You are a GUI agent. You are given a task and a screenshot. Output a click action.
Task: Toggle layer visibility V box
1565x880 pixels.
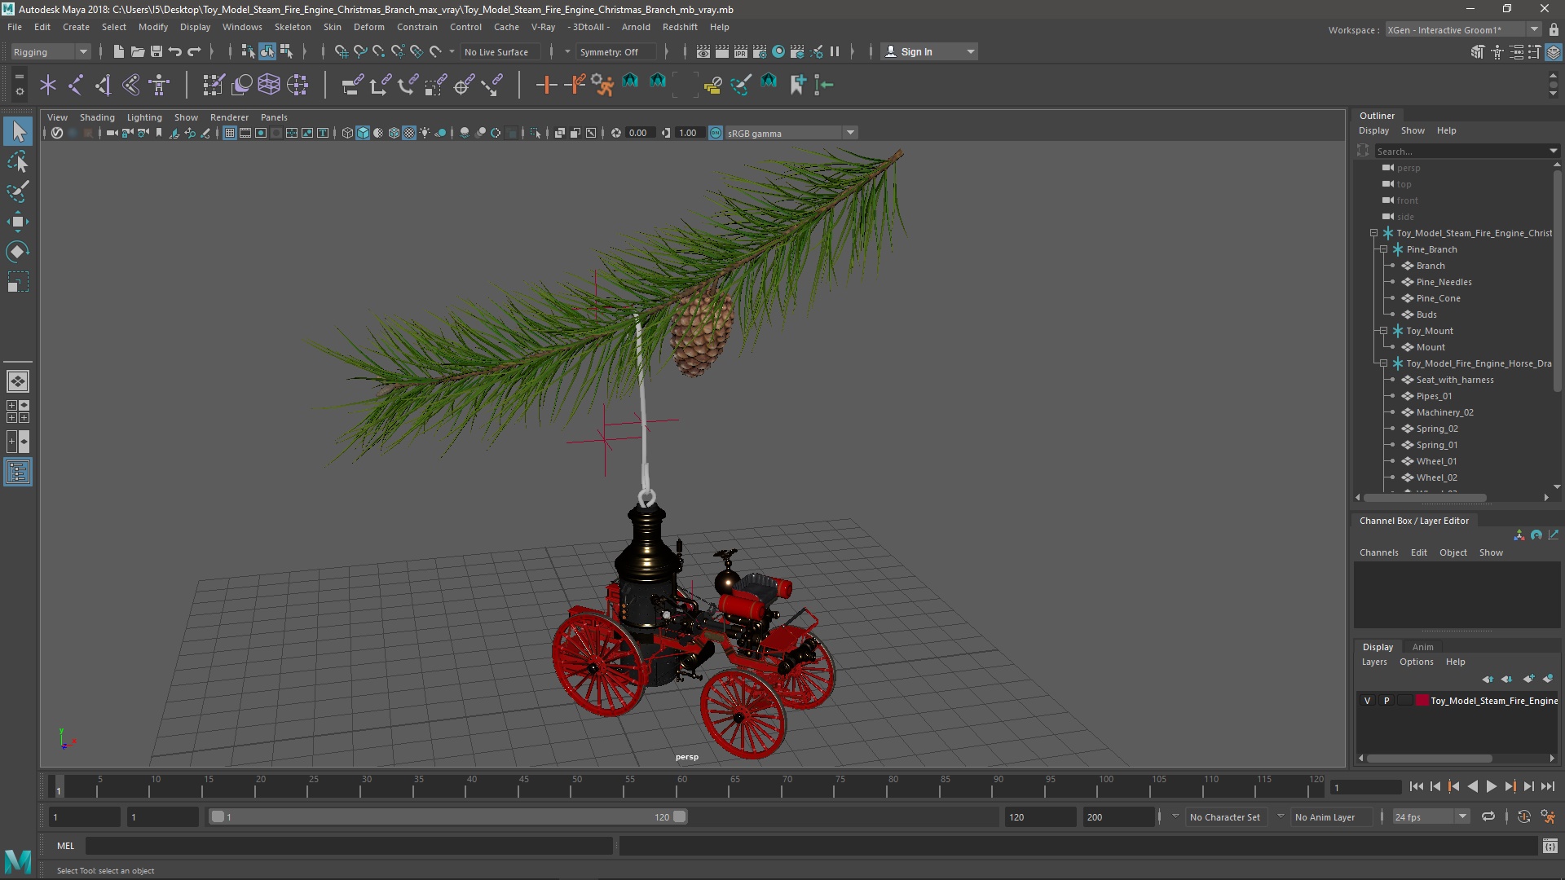[1368, 701]
